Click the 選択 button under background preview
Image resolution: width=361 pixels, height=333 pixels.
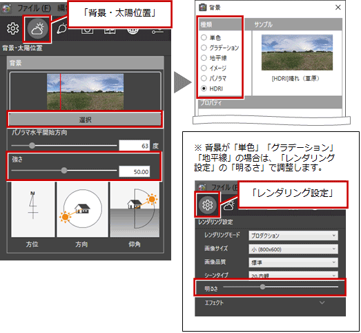point(85,120)
